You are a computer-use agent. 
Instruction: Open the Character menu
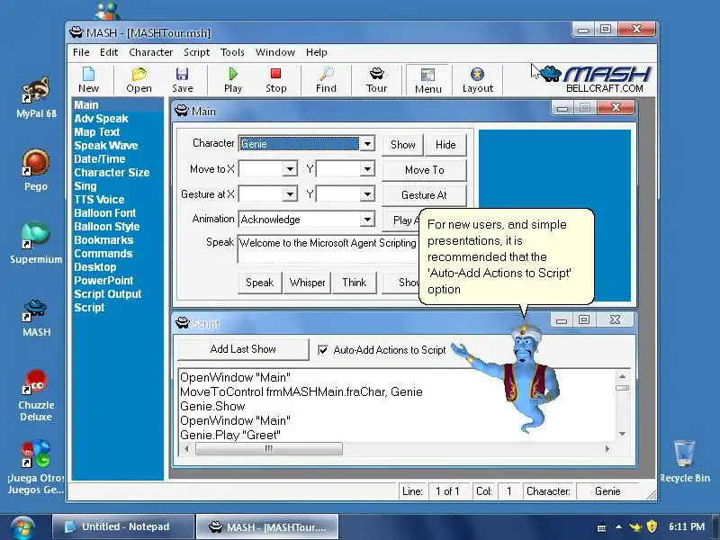(x=150, y=52)
